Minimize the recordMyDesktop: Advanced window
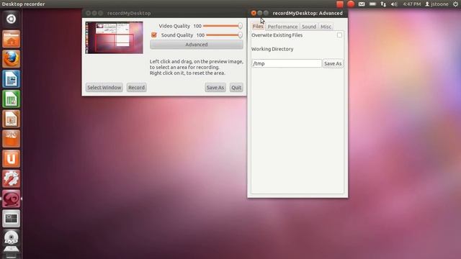Viewport: 461px width, 259px height. pyautogui.click(x=259, y=13)
